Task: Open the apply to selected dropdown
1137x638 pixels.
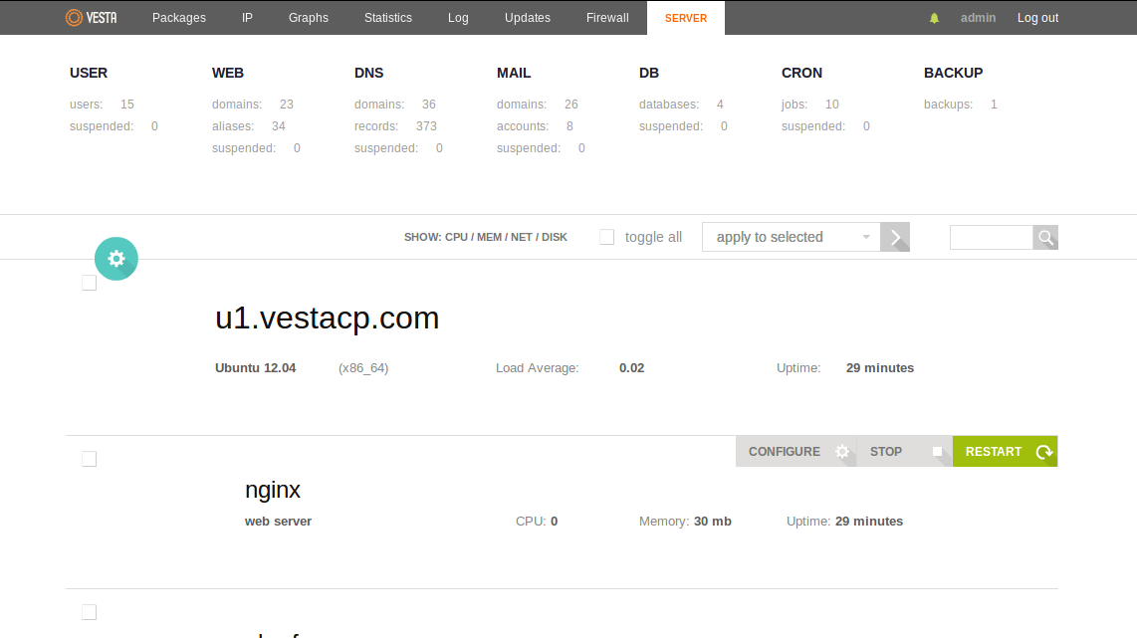Action: pyautogui.click(x=792, y=237)
